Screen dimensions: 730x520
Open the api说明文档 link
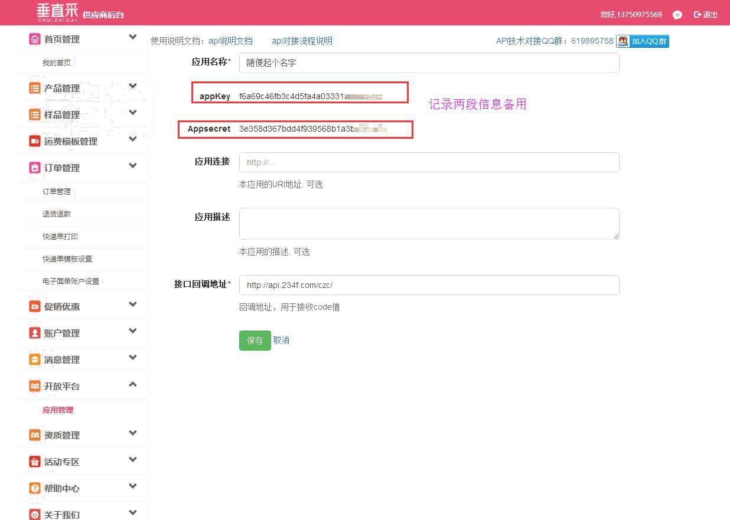[x=230, y=41]
